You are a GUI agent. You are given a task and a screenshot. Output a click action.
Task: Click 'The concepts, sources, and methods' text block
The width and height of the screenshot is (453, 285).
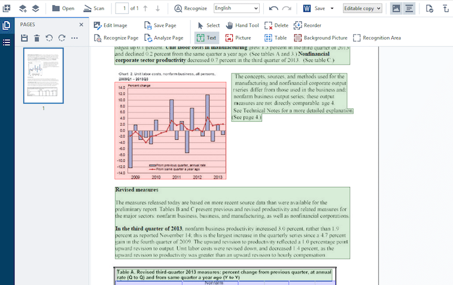(290, 90)
